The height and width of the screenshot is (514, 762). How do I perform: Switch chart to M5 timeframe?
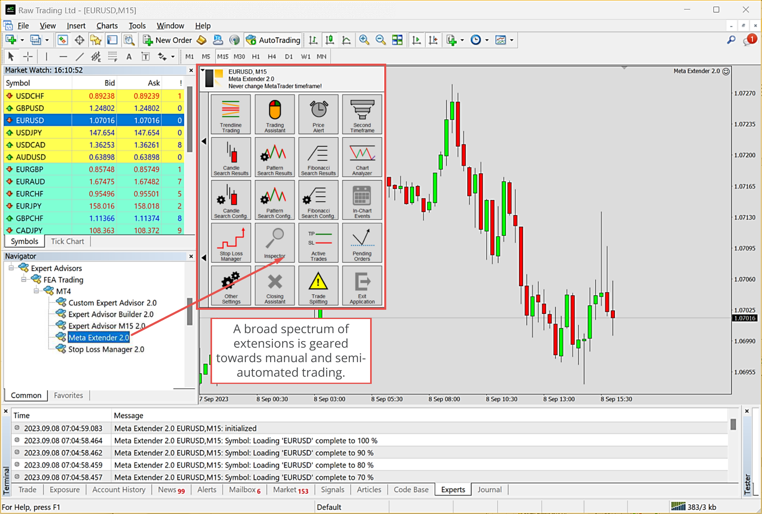tap(206, 56)
